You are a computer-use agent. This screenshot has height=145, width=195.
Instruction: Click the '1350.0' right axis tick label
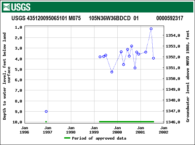point(173,79)
